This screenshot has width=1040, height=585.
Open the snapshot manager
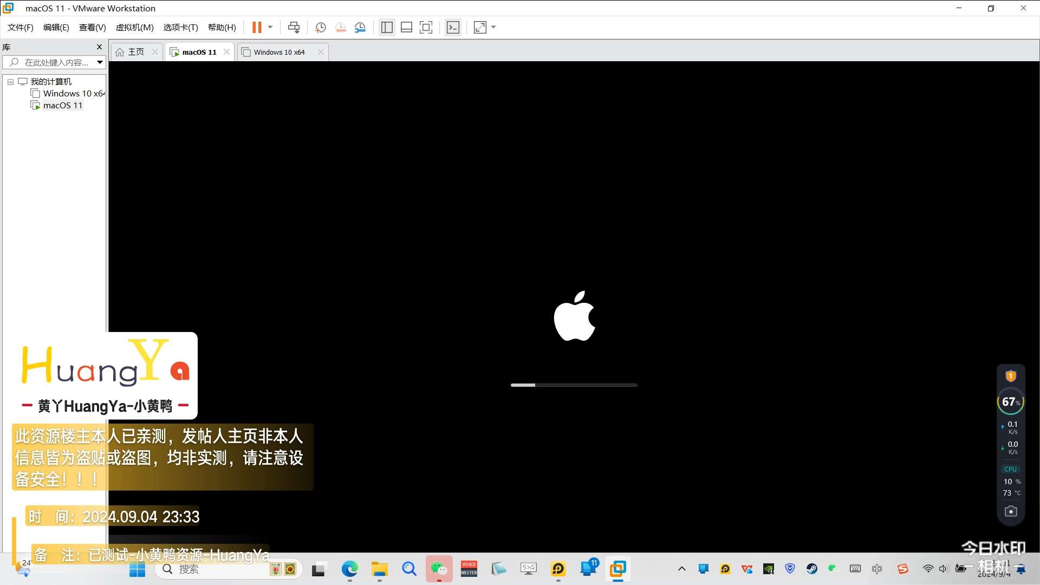click(360, 28)
